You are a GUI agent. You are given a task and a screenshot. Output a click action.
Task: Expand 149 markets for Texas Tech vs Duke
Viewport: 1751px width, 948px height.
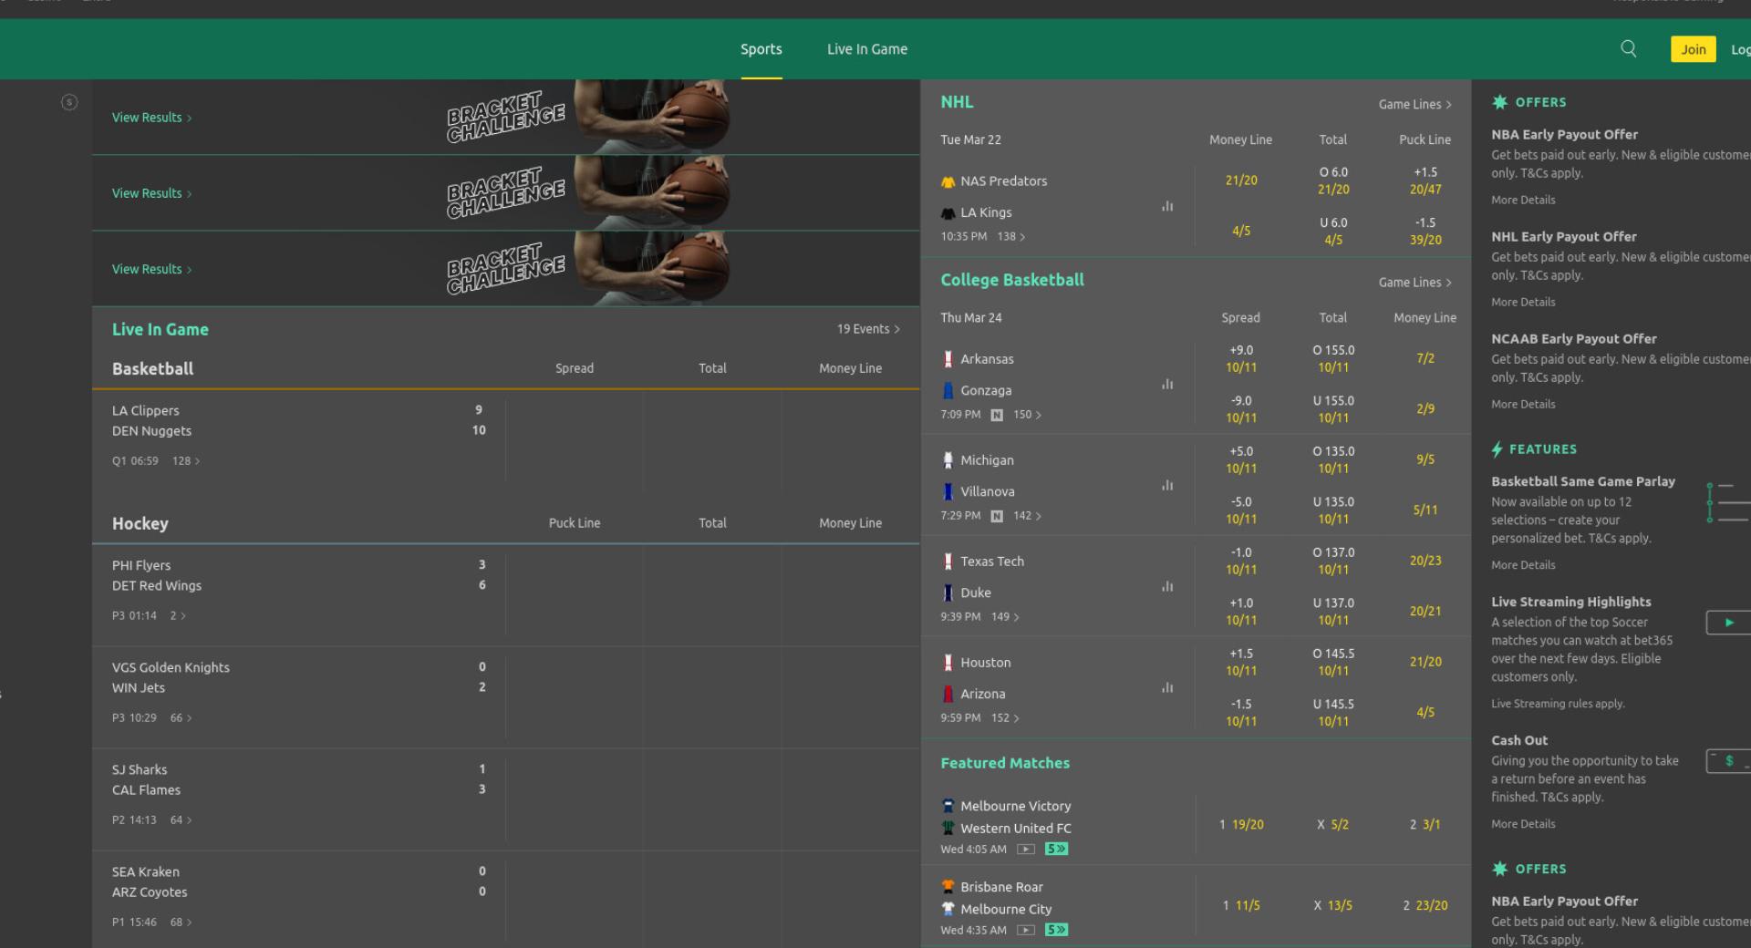1005,617
